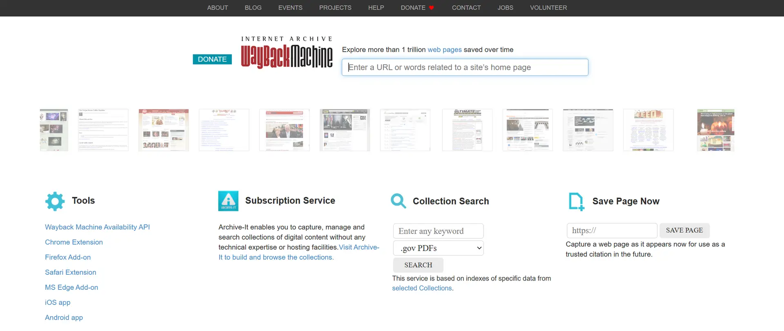Open the Yahoo archived page thumbnail
784x331 pixels.
pyautogui.click(x=224, y=130)
